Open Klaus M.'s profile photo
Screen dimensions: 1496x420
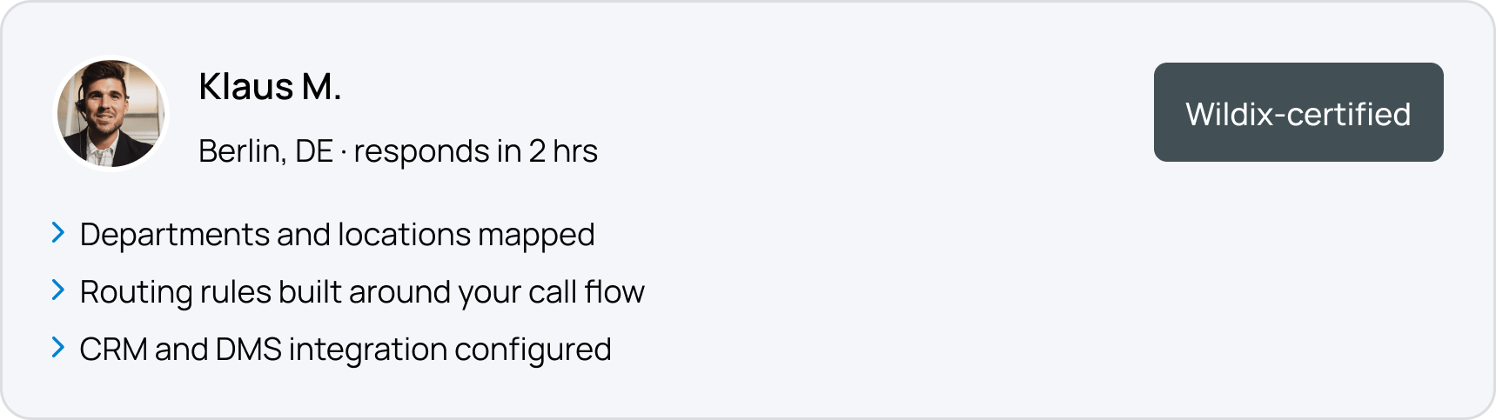111,113
